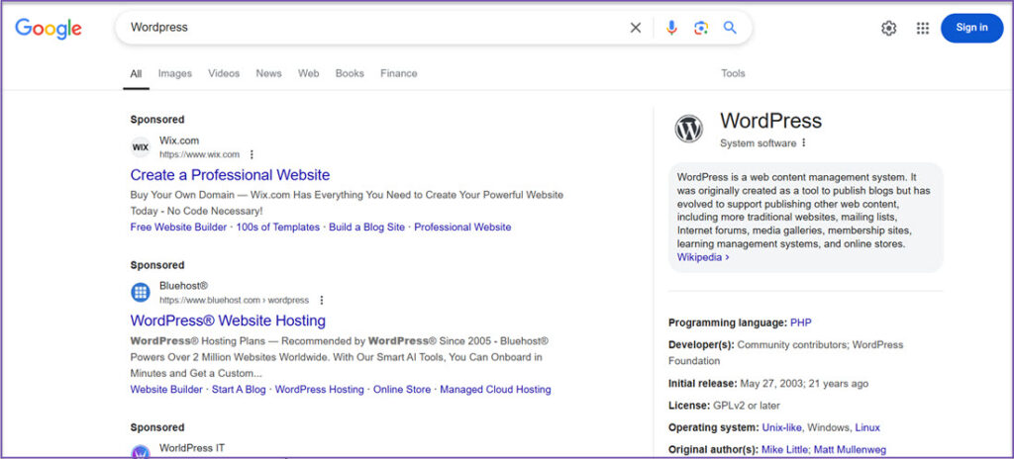The height and width of the screenshot is (459, 1014).
Task: Follow the Wikipedia link in knowledge panel
Action: point(702,257)
